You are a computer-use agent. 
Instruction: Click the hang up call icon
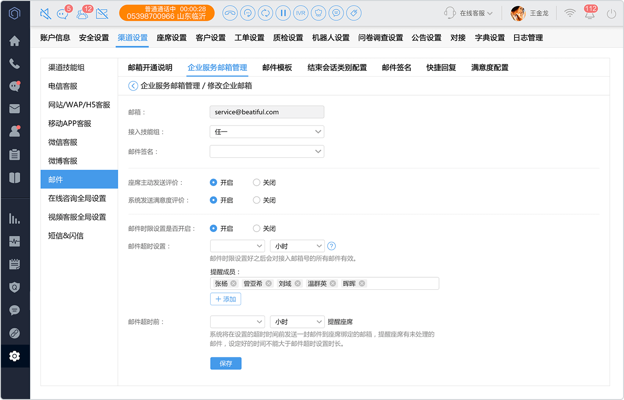230,13
